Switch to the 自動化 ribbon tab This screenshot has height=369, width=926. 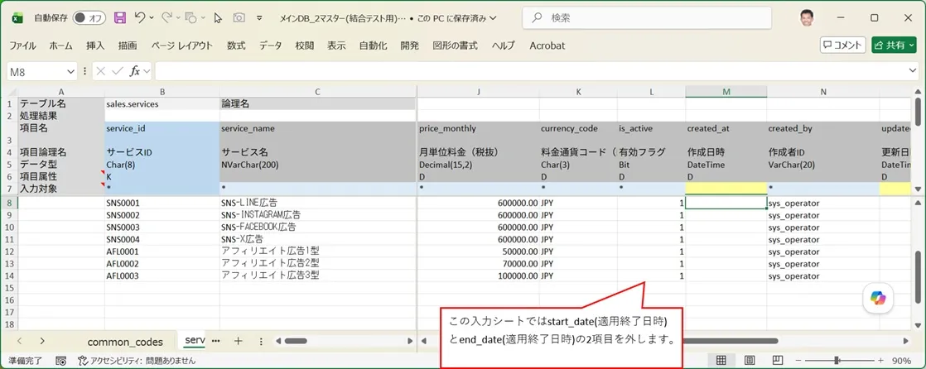[374, 46]
